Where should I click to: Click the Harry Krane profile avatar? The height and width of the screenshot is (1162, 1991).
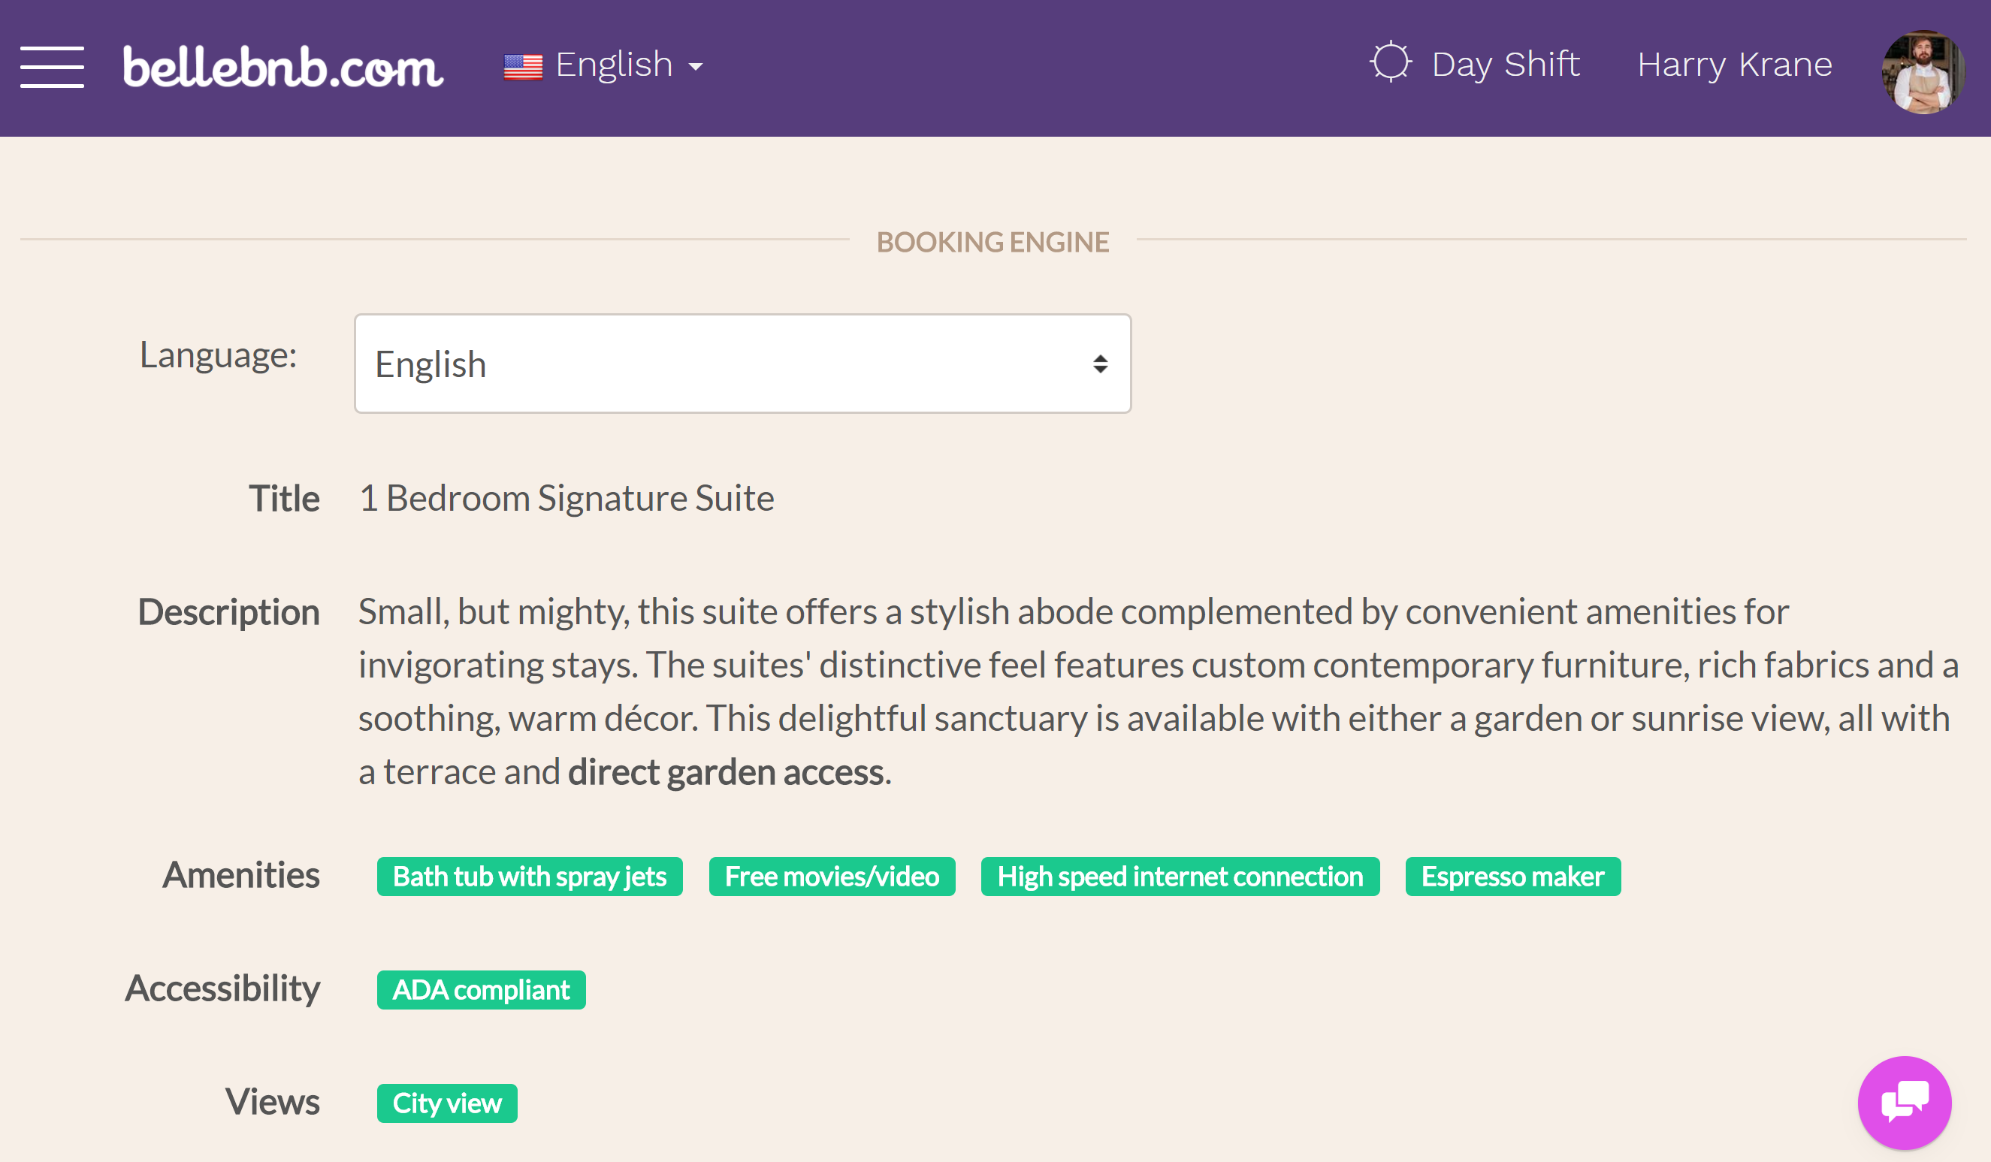[1932, 64]
